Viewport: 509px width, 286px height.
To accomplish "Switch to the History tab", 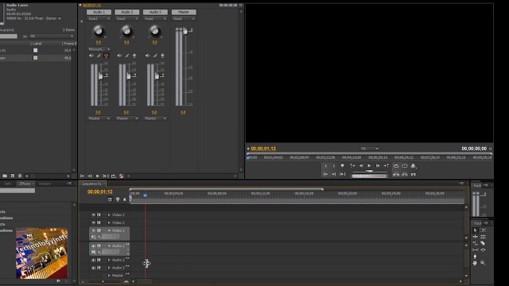I will point(45,184).
